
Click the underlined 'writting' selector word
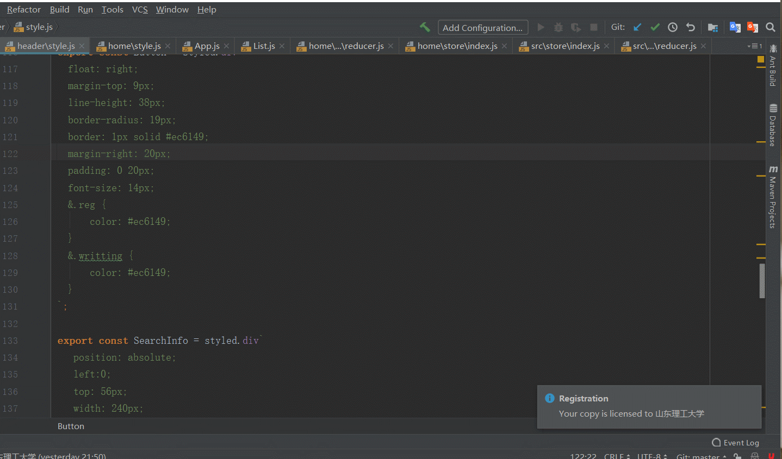(101, 256)
